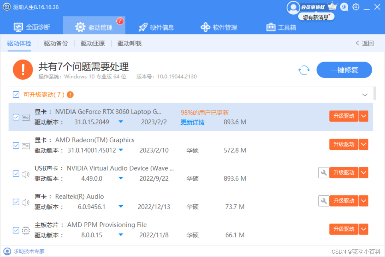
Task: Click the wrench icon for Realtek(R) Audio
Action: (324, 201)
